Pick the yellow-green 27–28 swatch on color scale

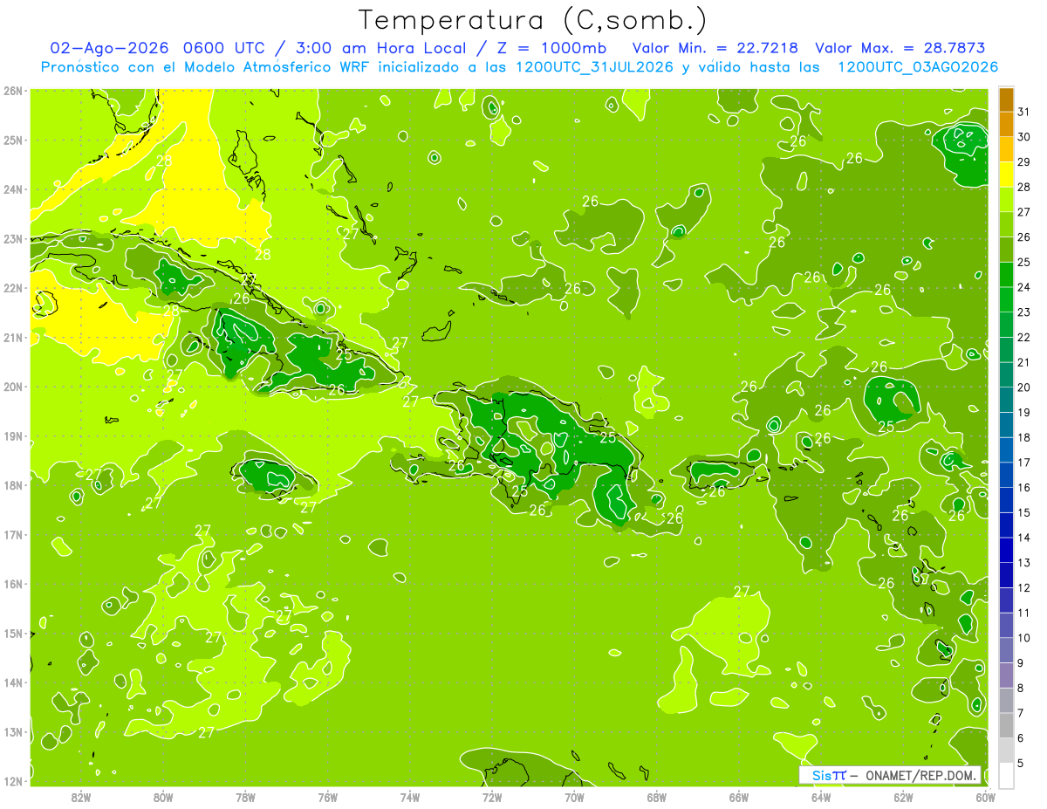click(x=1006, y=199)
